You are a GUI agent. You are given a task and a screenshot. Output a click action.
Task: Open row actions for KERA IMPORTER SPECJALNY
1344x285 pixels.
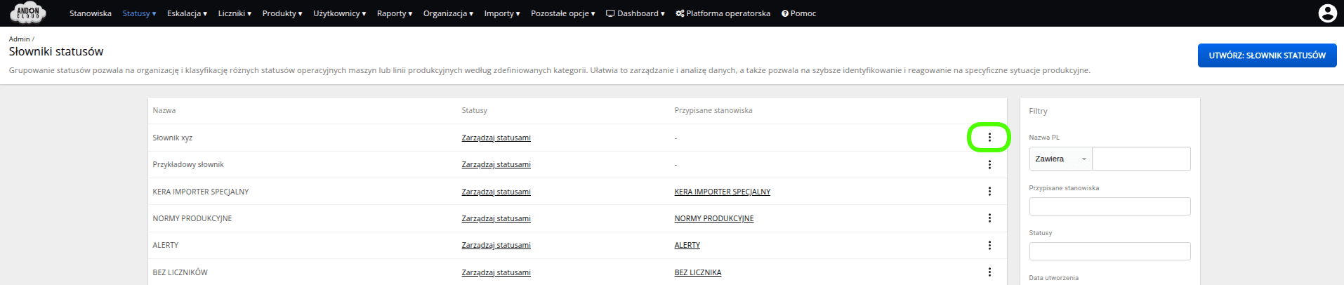coord(989,192)
